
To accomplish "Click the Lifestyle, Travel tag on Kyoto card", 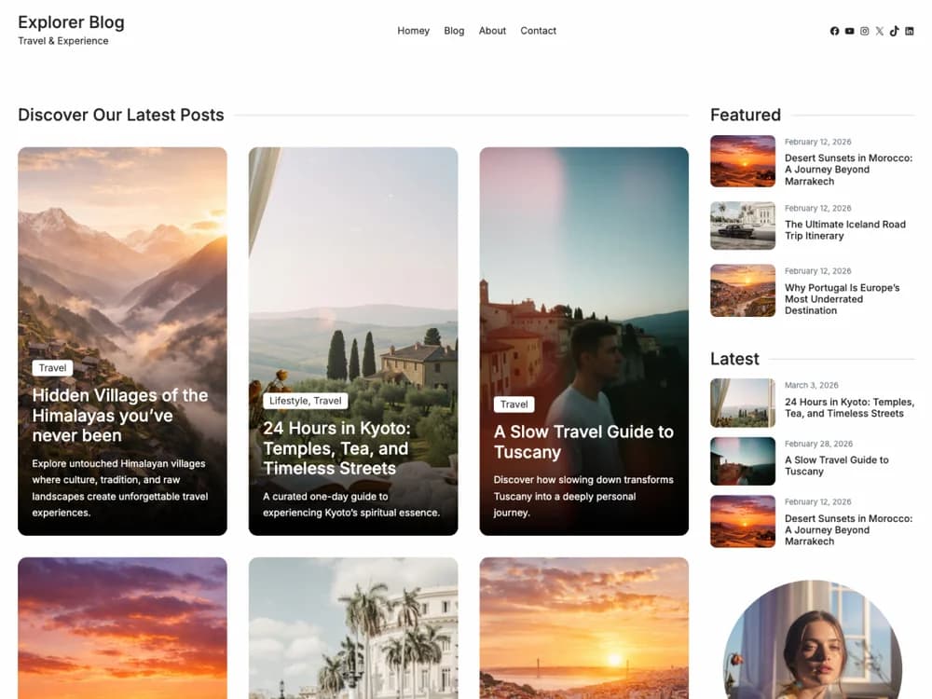I will tap(306, 401).
